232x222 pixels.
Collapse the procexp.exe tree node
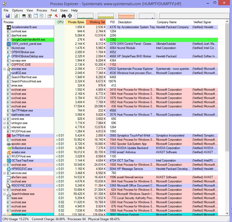coord(5,69)
